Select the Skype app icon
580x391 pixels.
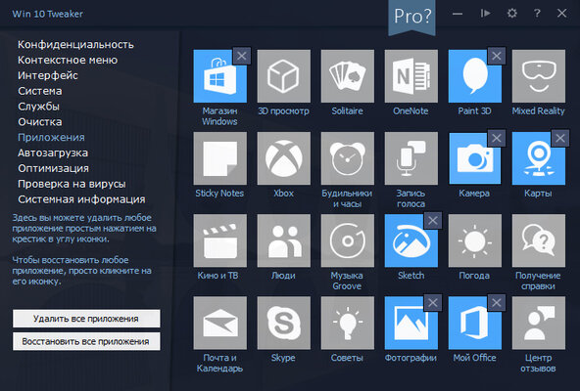(284, 323)
